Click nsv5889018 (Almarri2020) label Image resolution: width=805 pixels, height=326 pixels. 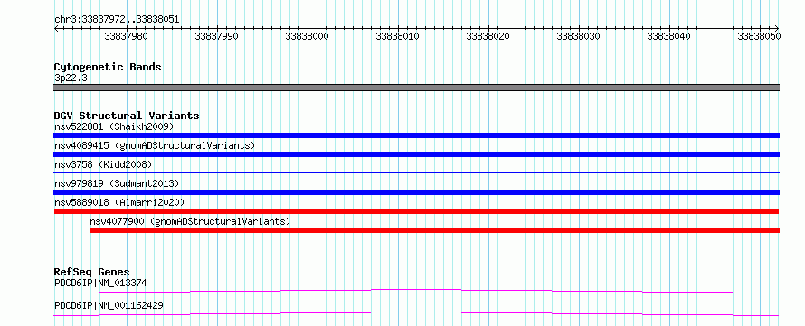click(119, 202)
